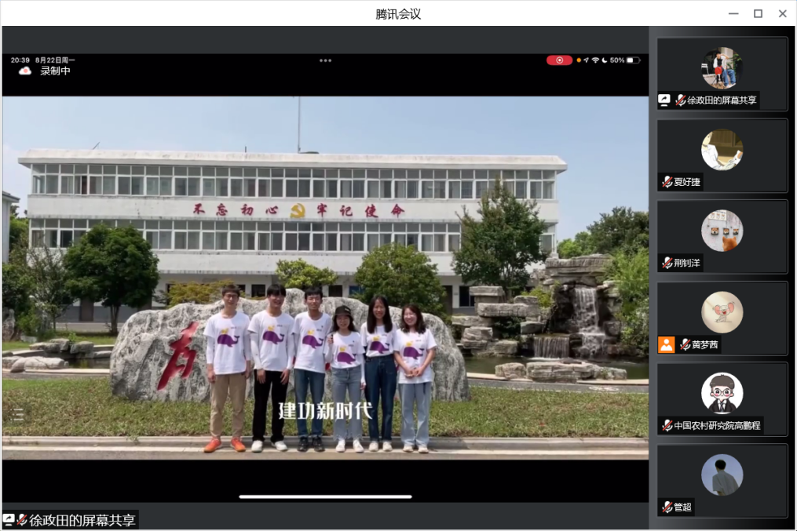The height and width of the screenshot is (531, 797).
Task: Click the red screen-record indicator pill
Action: 559,60
